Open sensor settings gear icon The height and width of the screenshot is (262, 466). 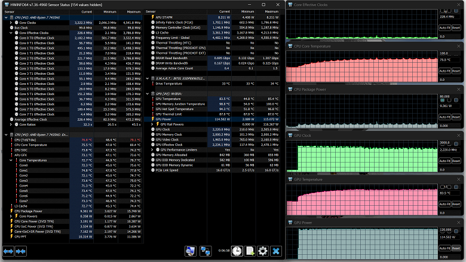262,251
